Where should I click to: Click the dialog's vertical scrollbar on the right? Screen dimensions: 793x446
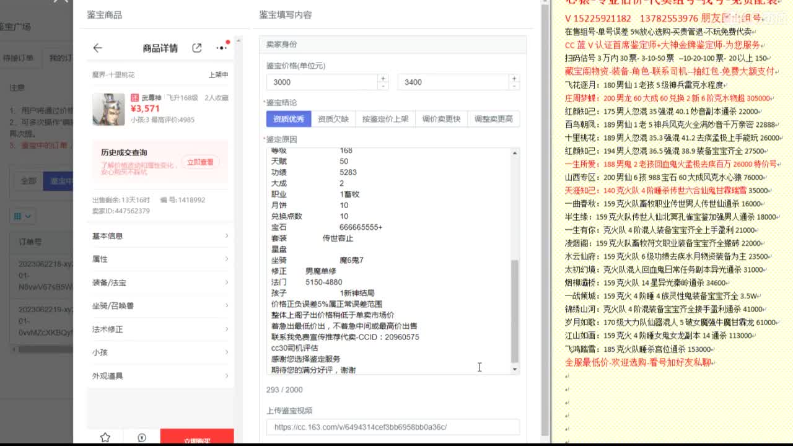[x=545, y=220]
